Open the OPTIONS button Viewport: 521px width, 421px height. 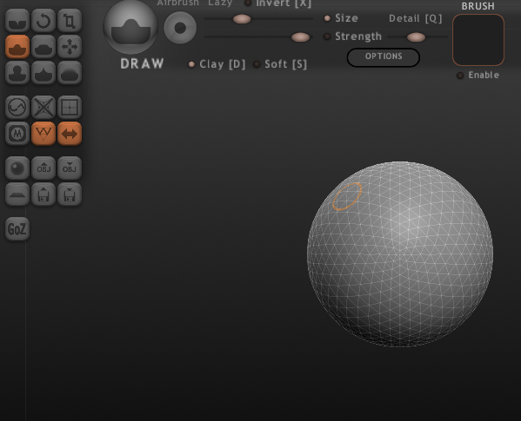point(384,57)
